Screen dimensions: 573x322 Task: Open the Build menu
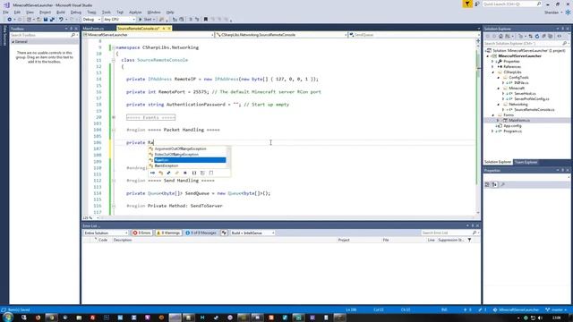(x=61, y=12)
